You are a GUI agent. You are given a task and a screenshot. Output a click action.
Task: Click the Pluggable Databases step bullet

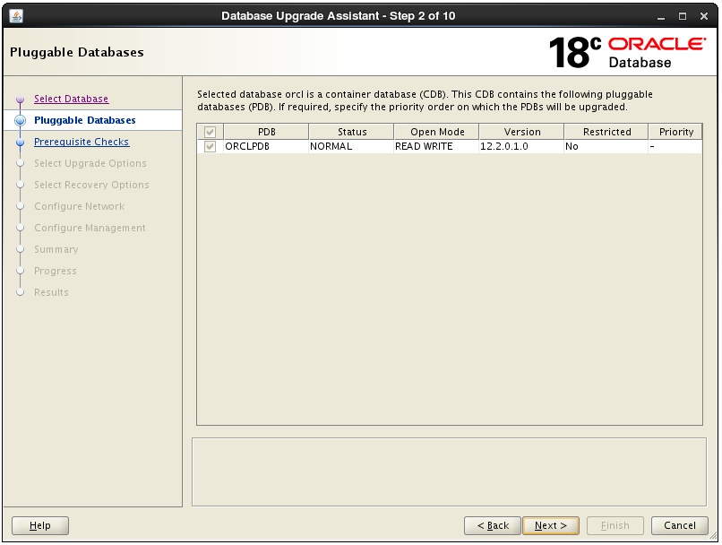pyautogui.click(x=20, y=120)
